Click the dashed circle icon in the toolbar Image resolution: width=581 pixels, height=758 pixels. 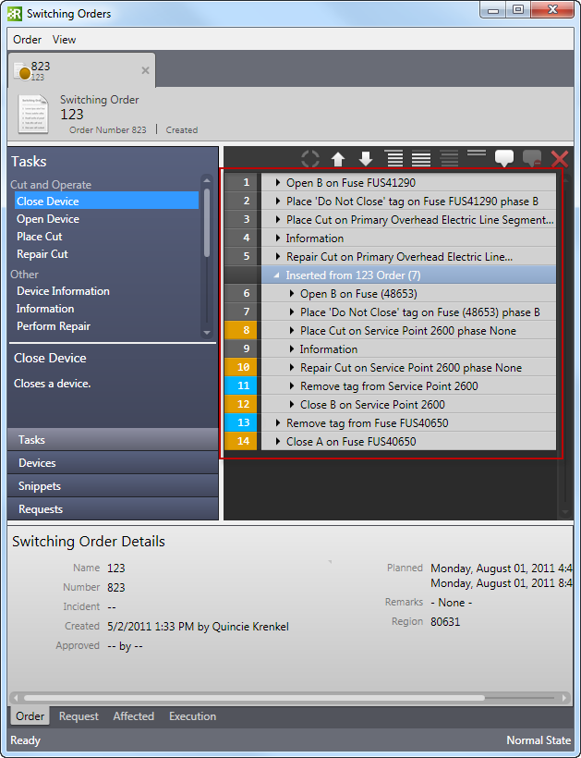coord(310,159)
